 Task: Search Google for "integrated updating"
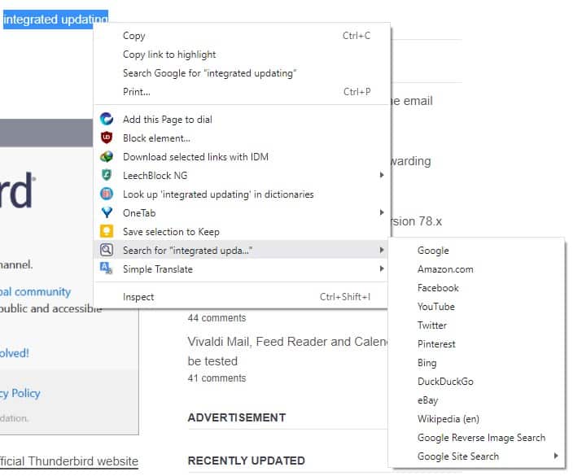pyautogui.click(x=242, y=73)
